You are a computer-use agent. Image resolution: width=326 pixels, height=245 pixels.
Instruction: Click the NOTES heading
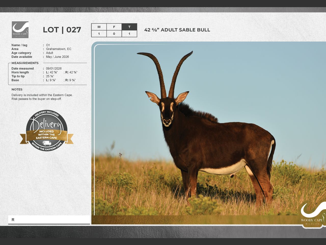tap(17, 89)
